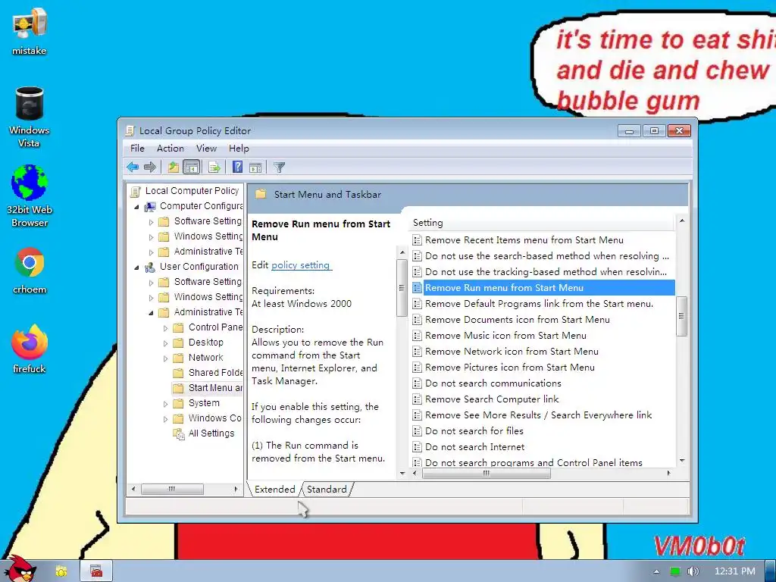Screen dimensions: 776x582
Task: Show hidden tray icons arrow
Action: (x=657, y=571)
